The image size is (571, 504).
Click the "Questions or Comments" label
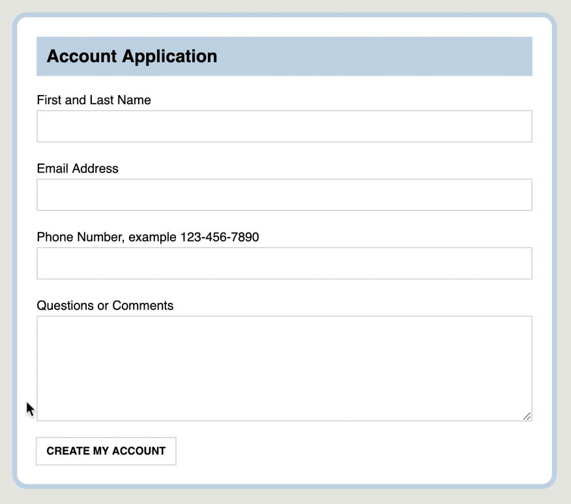point(105,305)
